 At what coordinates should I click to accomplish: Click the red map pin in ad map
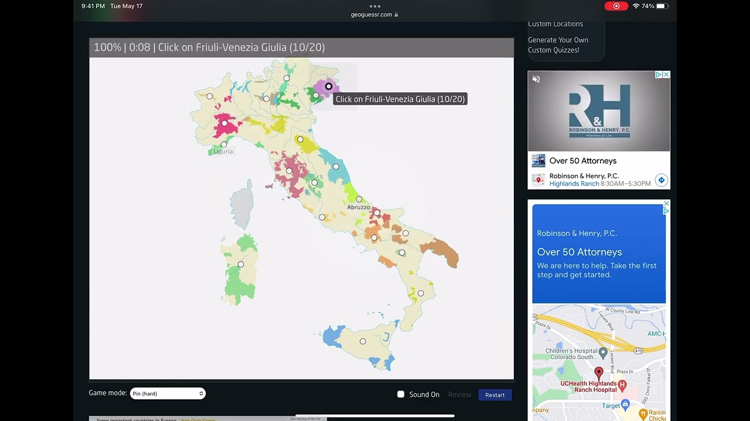(x=598, y=372)
